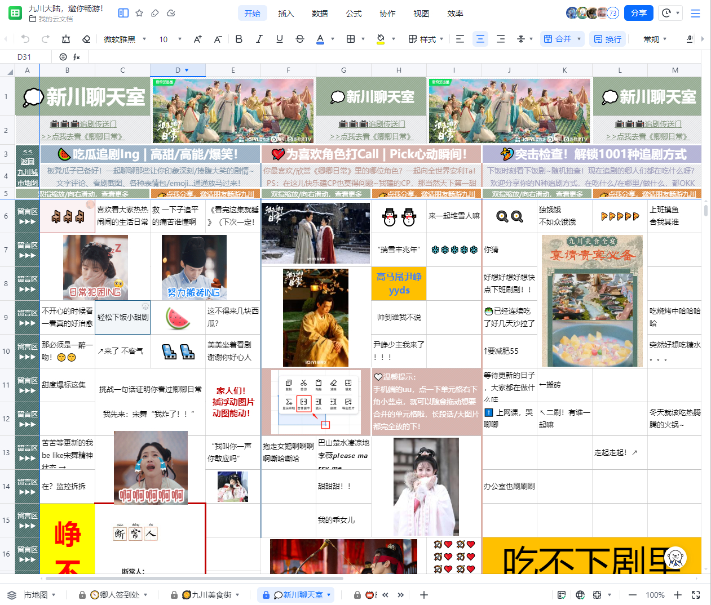Decrease font size with A- icon
711x605 pixels.
click(x=218, y=39)
